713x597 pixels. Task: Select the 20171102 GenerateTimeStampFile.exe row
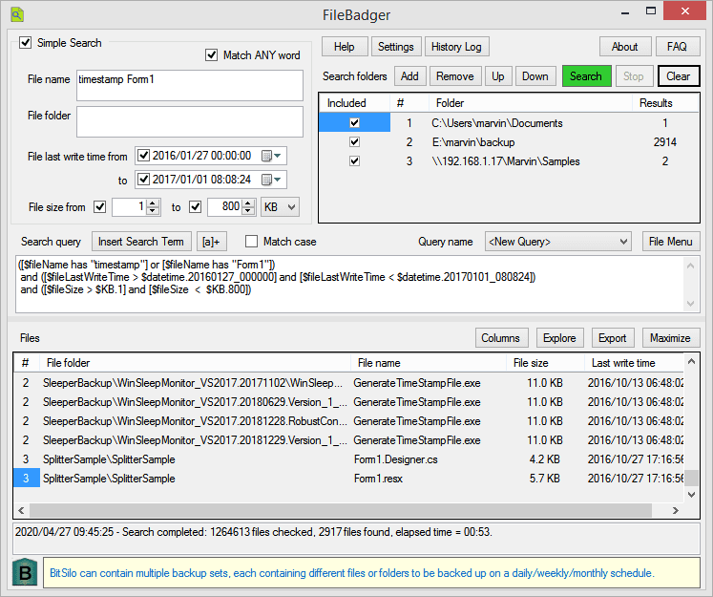pyautogui.click(x=348, y=383)
